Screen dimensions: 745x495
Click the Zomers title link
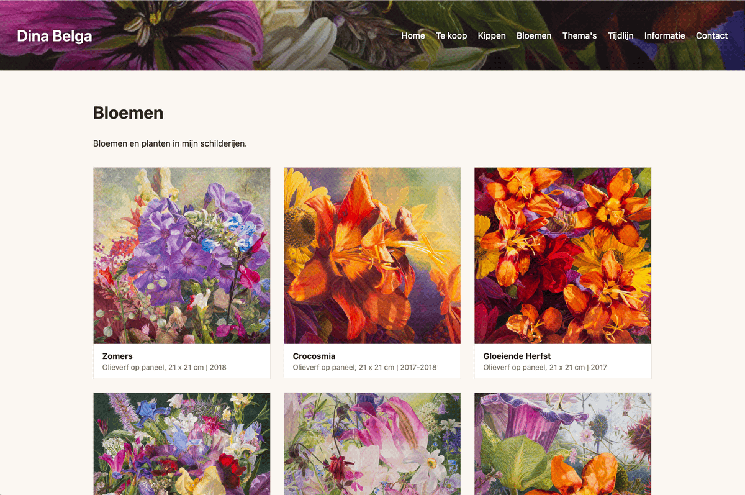pyautogui.click(x=117, y=356)
